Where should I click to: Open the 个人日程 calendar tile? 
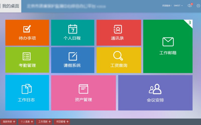(73, 33)
